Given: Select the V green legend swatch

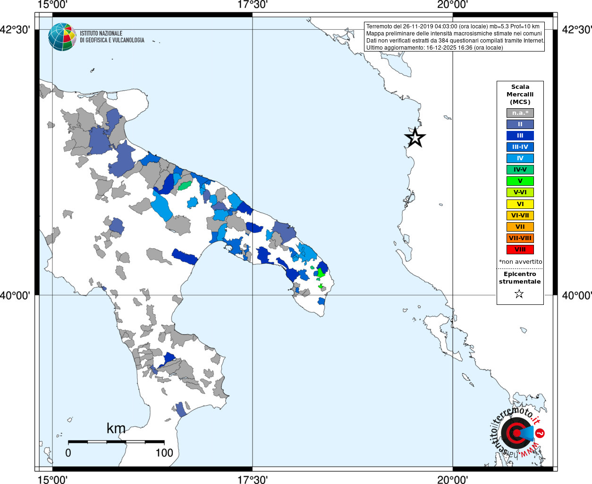Looking at the screenshot, I should (520, 181).
